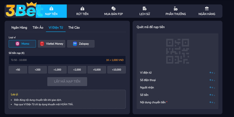
Task: Click the '1K = 1,000 VND' text
Action: pyautogui.click(x=115, y=60)
